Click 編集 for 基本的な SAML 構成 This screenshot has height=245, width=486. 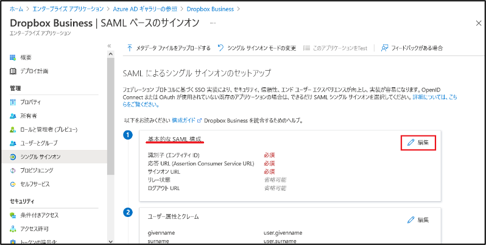click(418, 143)
